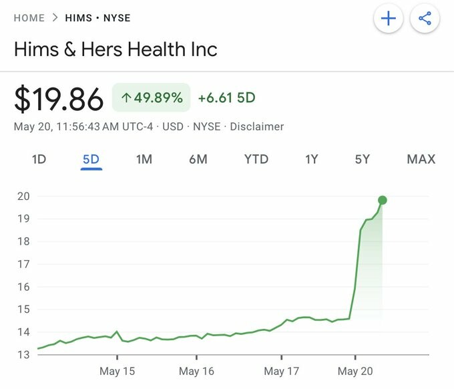
Task: Click the May 20 axis marker
Action: point(355,371)
